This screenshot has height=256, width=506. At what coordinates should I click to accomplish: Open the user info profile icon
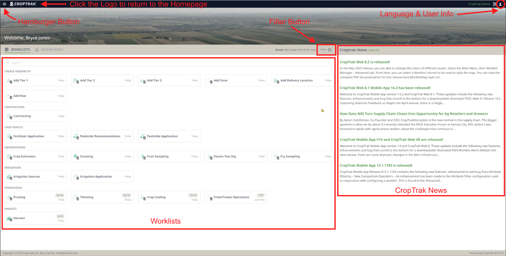pyautogui.click(x=500, y=4)
